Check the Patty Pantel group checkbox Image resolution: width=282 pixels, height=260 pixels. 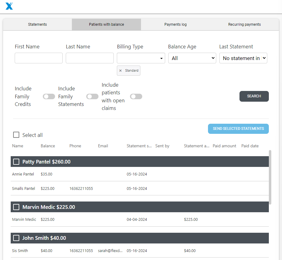(x=16, y=162)
